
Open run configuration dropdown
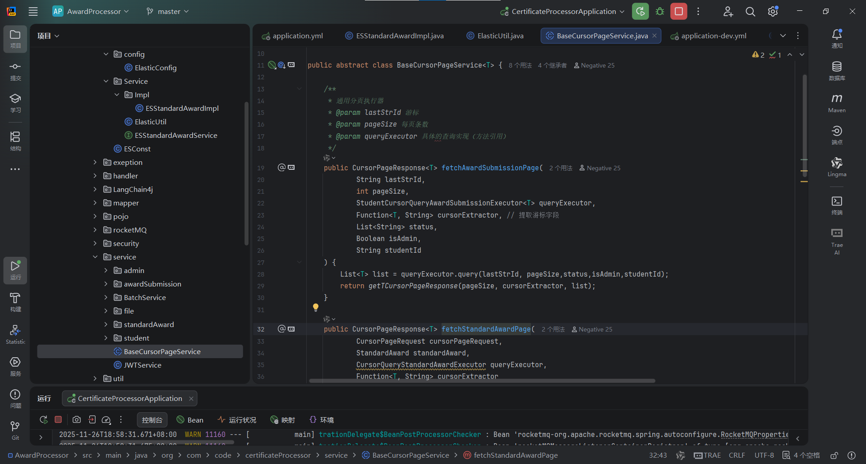point(562,11)
